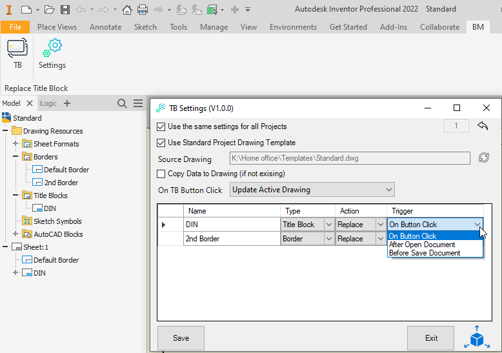This screenshot has width=502, height=353.
Task: Click the Save floppy disk icon
Action: 65,10
